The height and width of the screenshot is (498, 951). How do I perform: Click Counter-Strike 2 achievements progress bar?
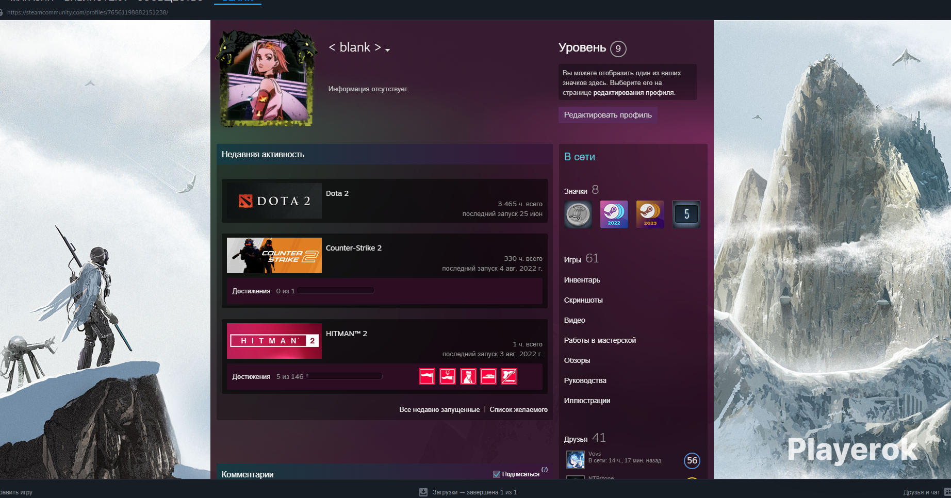(x=336, y=291)
